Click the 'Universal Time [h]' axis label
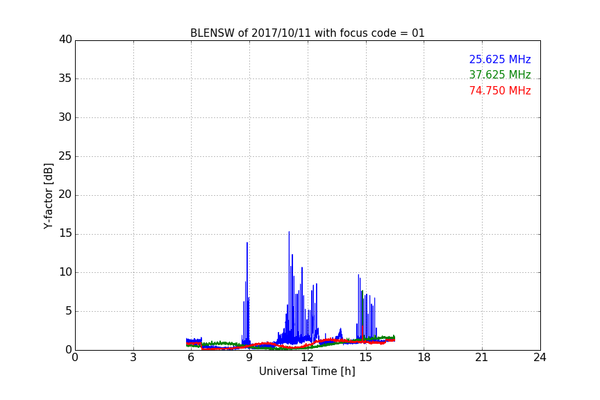 tap(307, 372)
